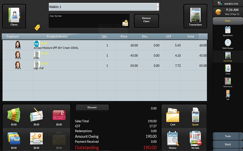Select the cash payment method
Viewport: 243px width, 151px height.
pos(14,116)
